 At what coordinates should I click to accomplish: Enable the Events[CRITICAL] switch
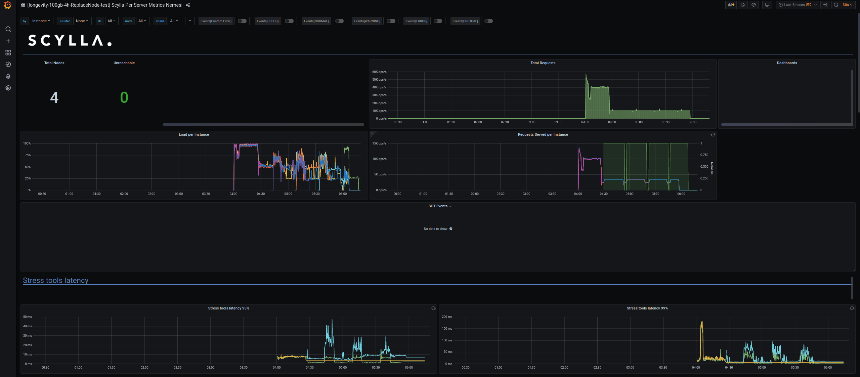489,21
